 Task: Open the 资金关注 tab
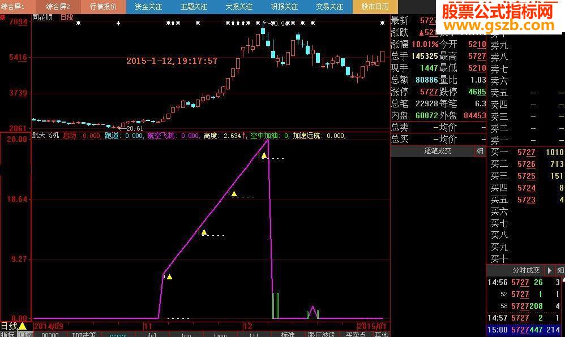pyautogui.click(x=148, y=6)
